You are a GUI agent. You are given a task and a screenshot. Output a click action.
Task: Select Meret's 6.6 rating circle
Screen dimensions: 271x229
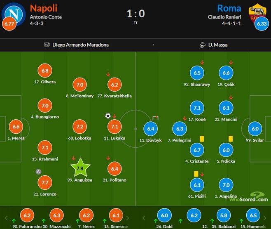(x=16, y=127)
